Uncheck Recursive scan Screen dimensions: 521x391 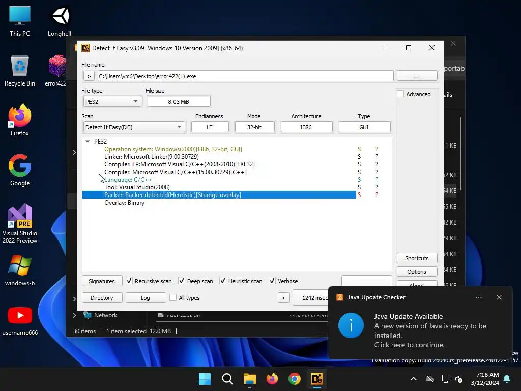click(x=129, y=281)
